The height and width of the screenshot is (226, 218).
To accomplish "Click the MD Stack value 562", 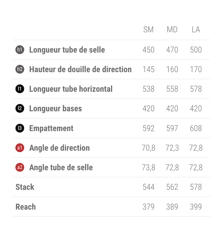I will pos(172,187).
